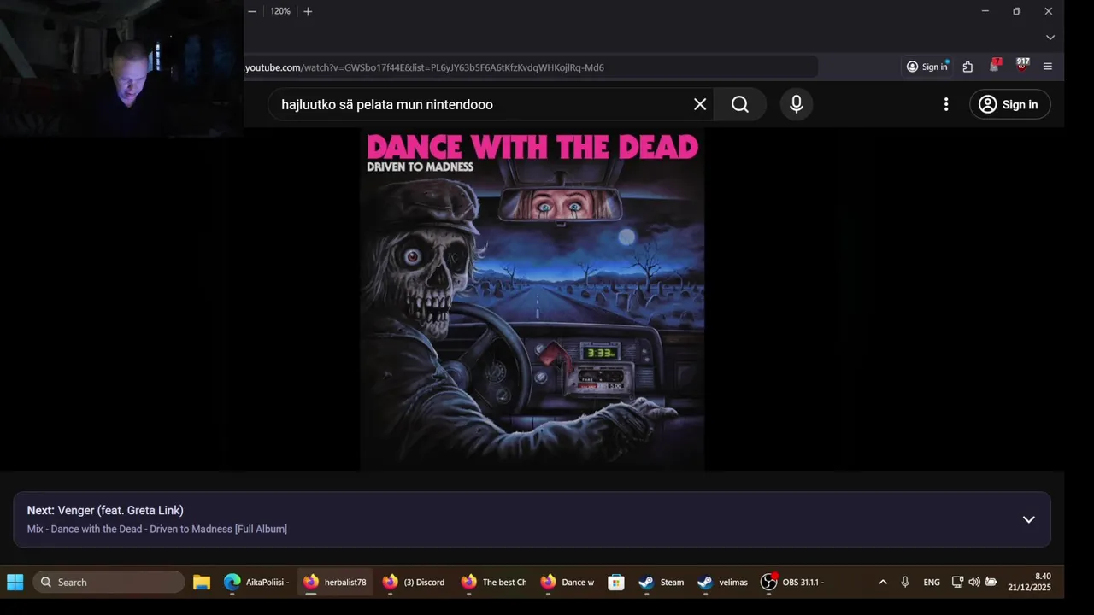This screenshot has width=1094, height=615.
Task: Switch to 'Dance w' Firefox window
Action: point(568,583)
